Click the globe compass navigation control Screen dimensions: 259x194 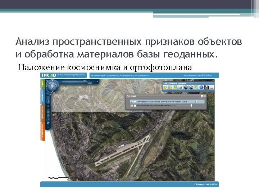click(x=52, y=86)
